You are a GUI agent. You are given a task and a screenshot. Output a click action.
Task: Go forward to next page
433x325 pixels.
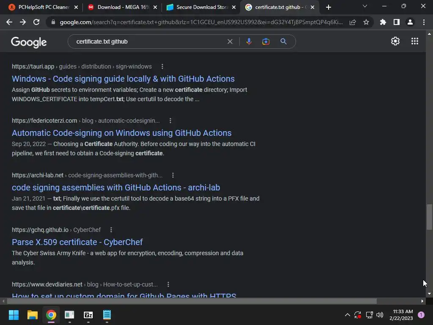coord(23,22)
